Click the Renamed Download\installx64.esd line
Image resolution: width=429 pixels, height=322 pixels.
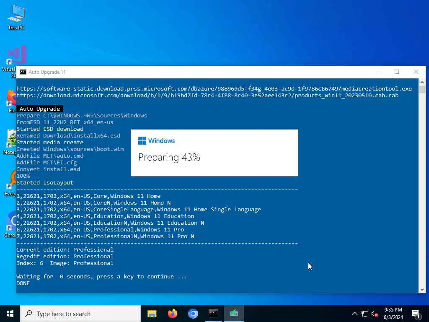point(68,136)
